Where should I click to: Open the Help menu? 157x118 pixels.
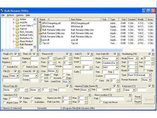click(x=28, y=15)
